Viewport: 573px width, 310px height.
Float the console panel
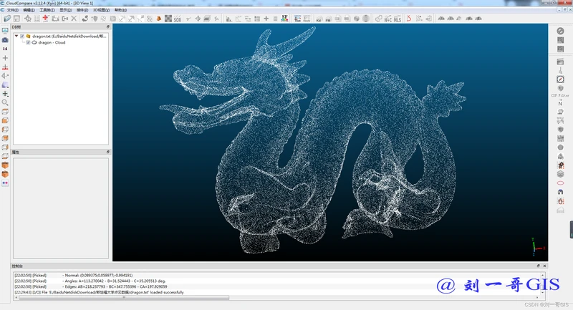(x=539, y=266)
